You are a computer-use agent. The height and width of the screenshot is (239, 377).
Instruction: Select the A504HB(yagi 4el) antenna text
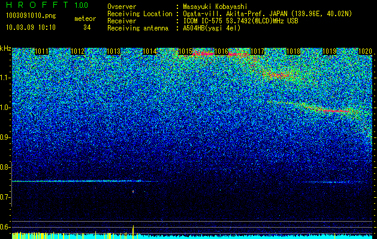coord(212,28)
